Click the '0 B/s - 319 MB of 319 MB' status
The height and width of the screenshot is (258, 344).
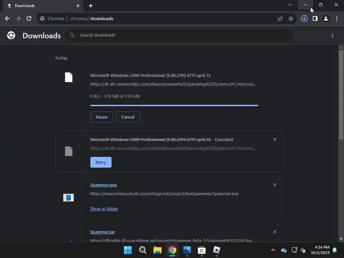point(115,96)
